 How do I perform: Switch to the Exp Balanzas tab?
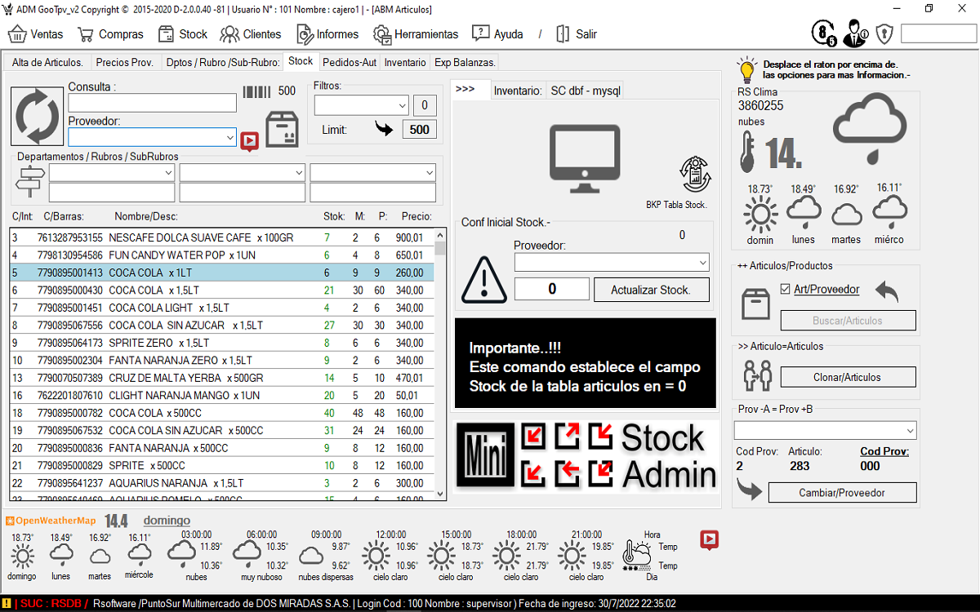[x=465, y=62]
